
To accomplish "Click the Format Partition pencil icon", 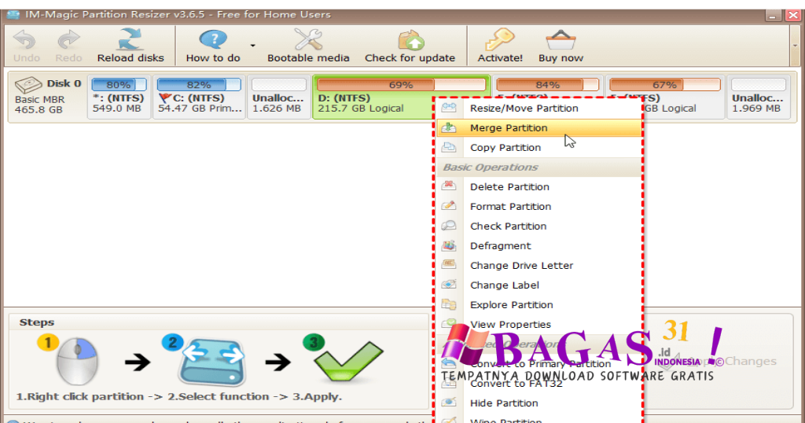I will [x=449, y=206].
